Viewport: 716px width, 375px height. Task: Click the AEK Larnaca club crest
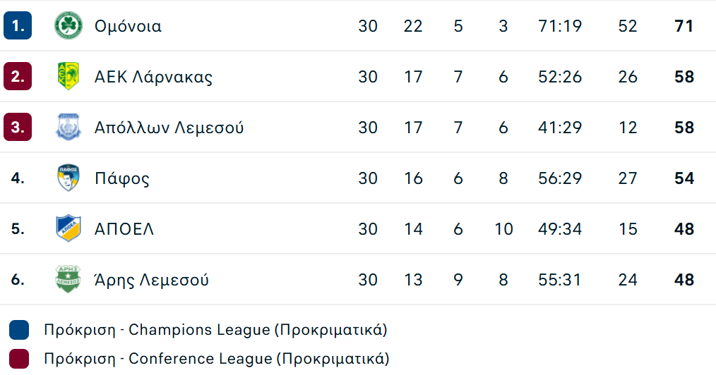[68, 77]
